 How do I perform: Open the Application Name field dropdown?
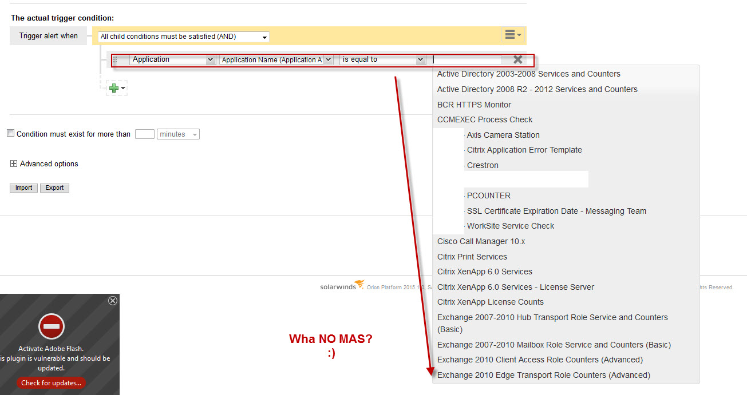point(276,59)
